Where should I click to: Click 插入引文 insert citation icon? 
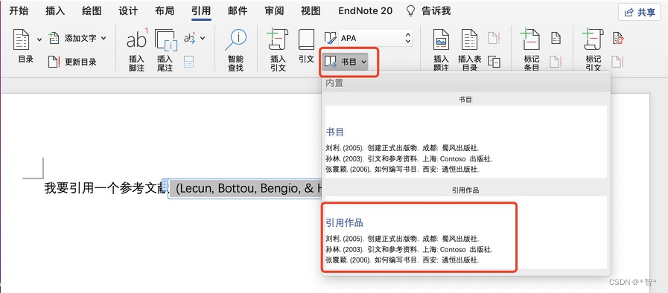coord(277,39)
